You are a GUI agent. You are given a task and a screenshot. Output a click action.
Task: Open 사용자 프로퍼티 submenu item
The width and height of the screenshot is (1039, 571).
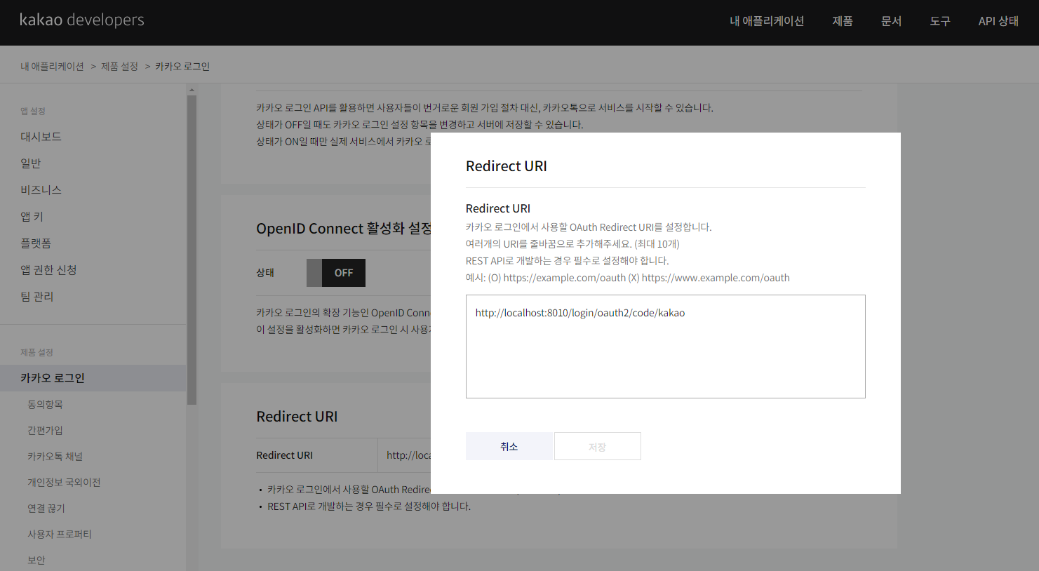point(60,534)
